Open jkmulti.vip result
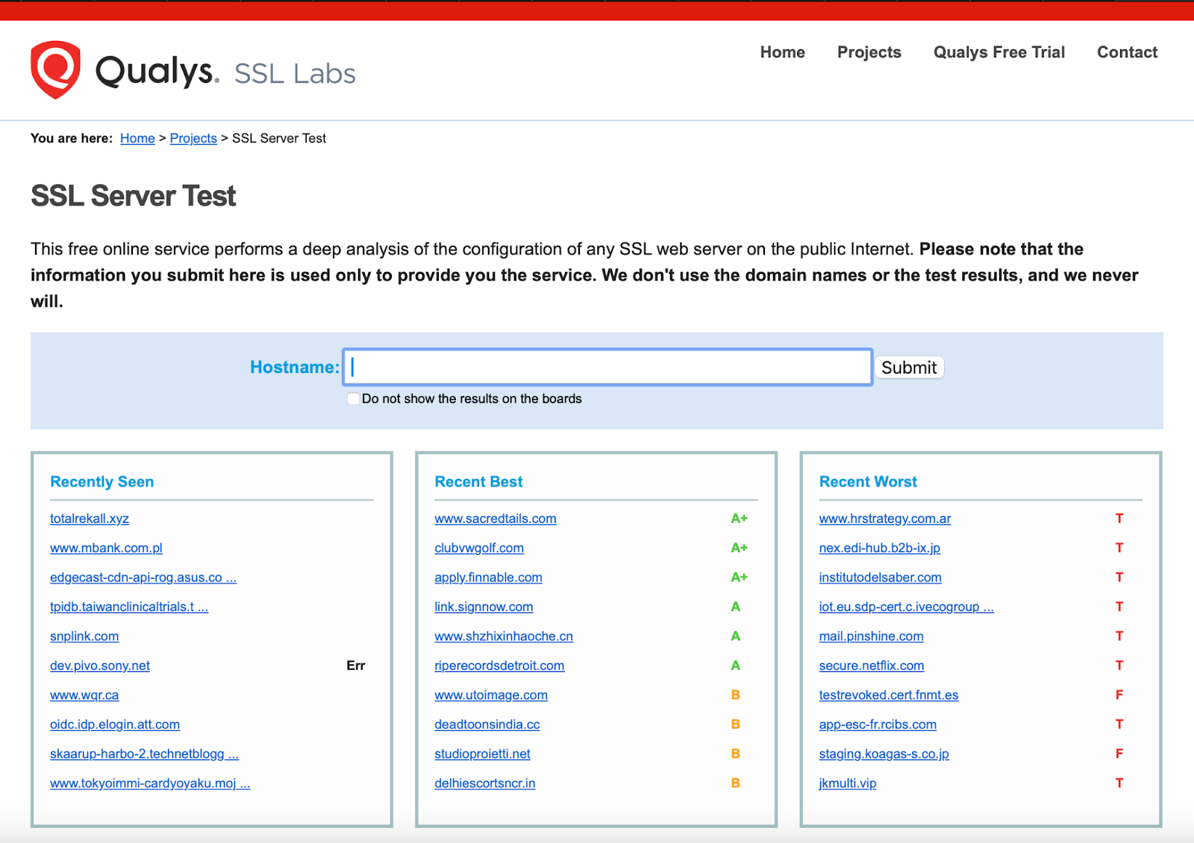Screen dimensions: 1194x843 point(847,783)
